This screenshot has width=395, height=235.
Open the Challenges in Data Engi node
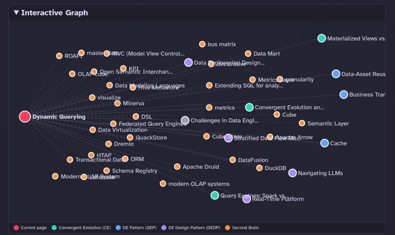click(185, 120)
